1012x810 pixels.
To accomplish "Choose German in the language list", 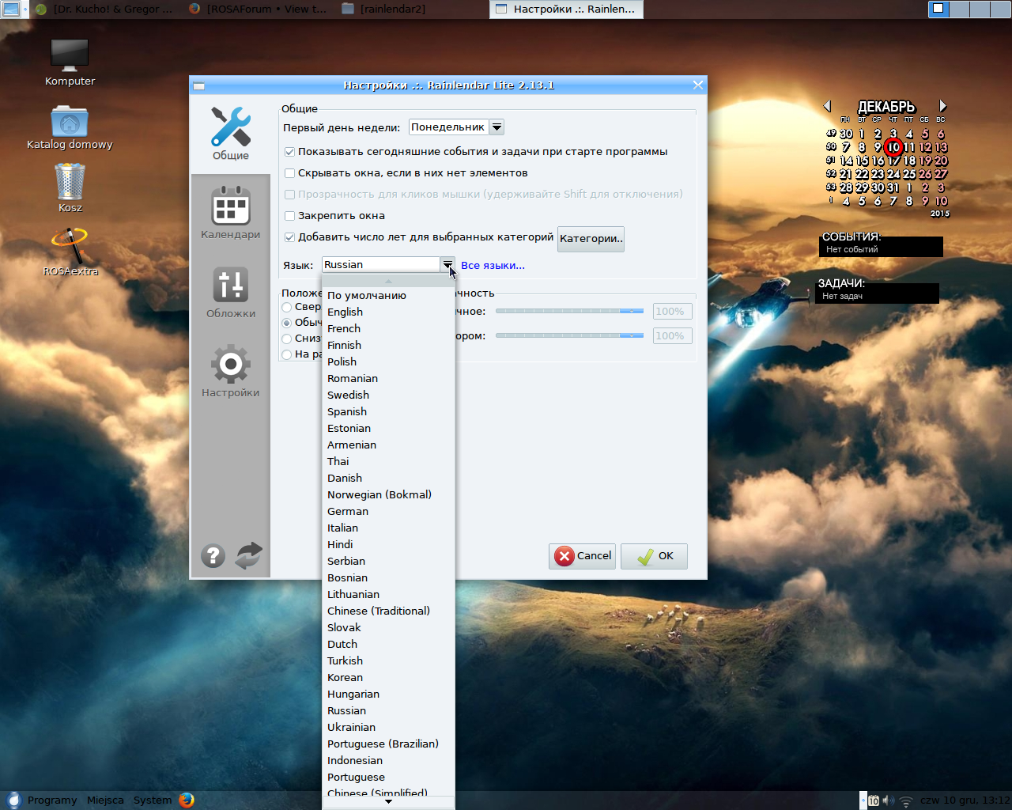I will (x=348, y=512).
